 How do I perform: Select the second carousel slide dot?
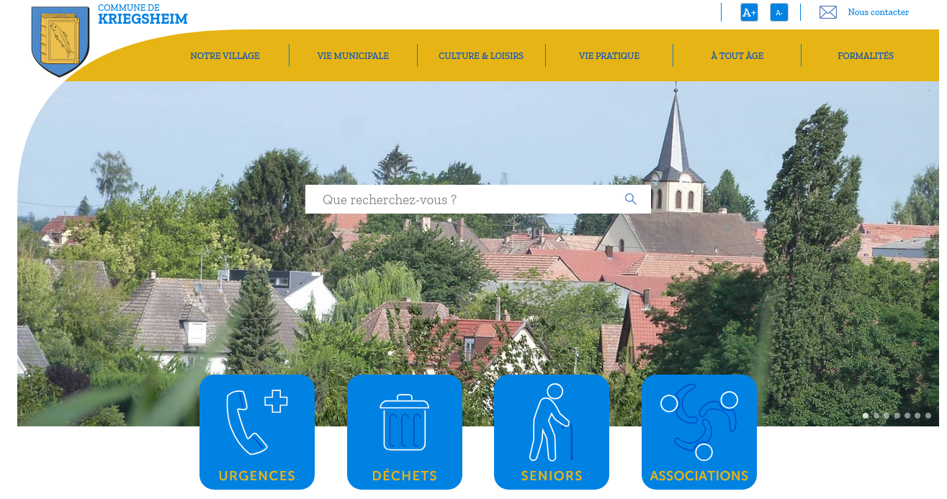876,416
